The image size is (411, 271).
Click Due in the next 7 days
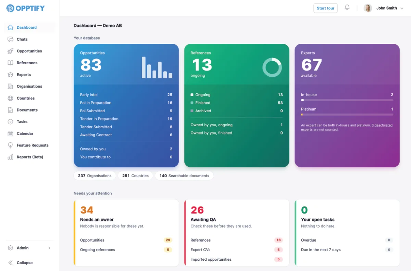(x=347, y=250)
